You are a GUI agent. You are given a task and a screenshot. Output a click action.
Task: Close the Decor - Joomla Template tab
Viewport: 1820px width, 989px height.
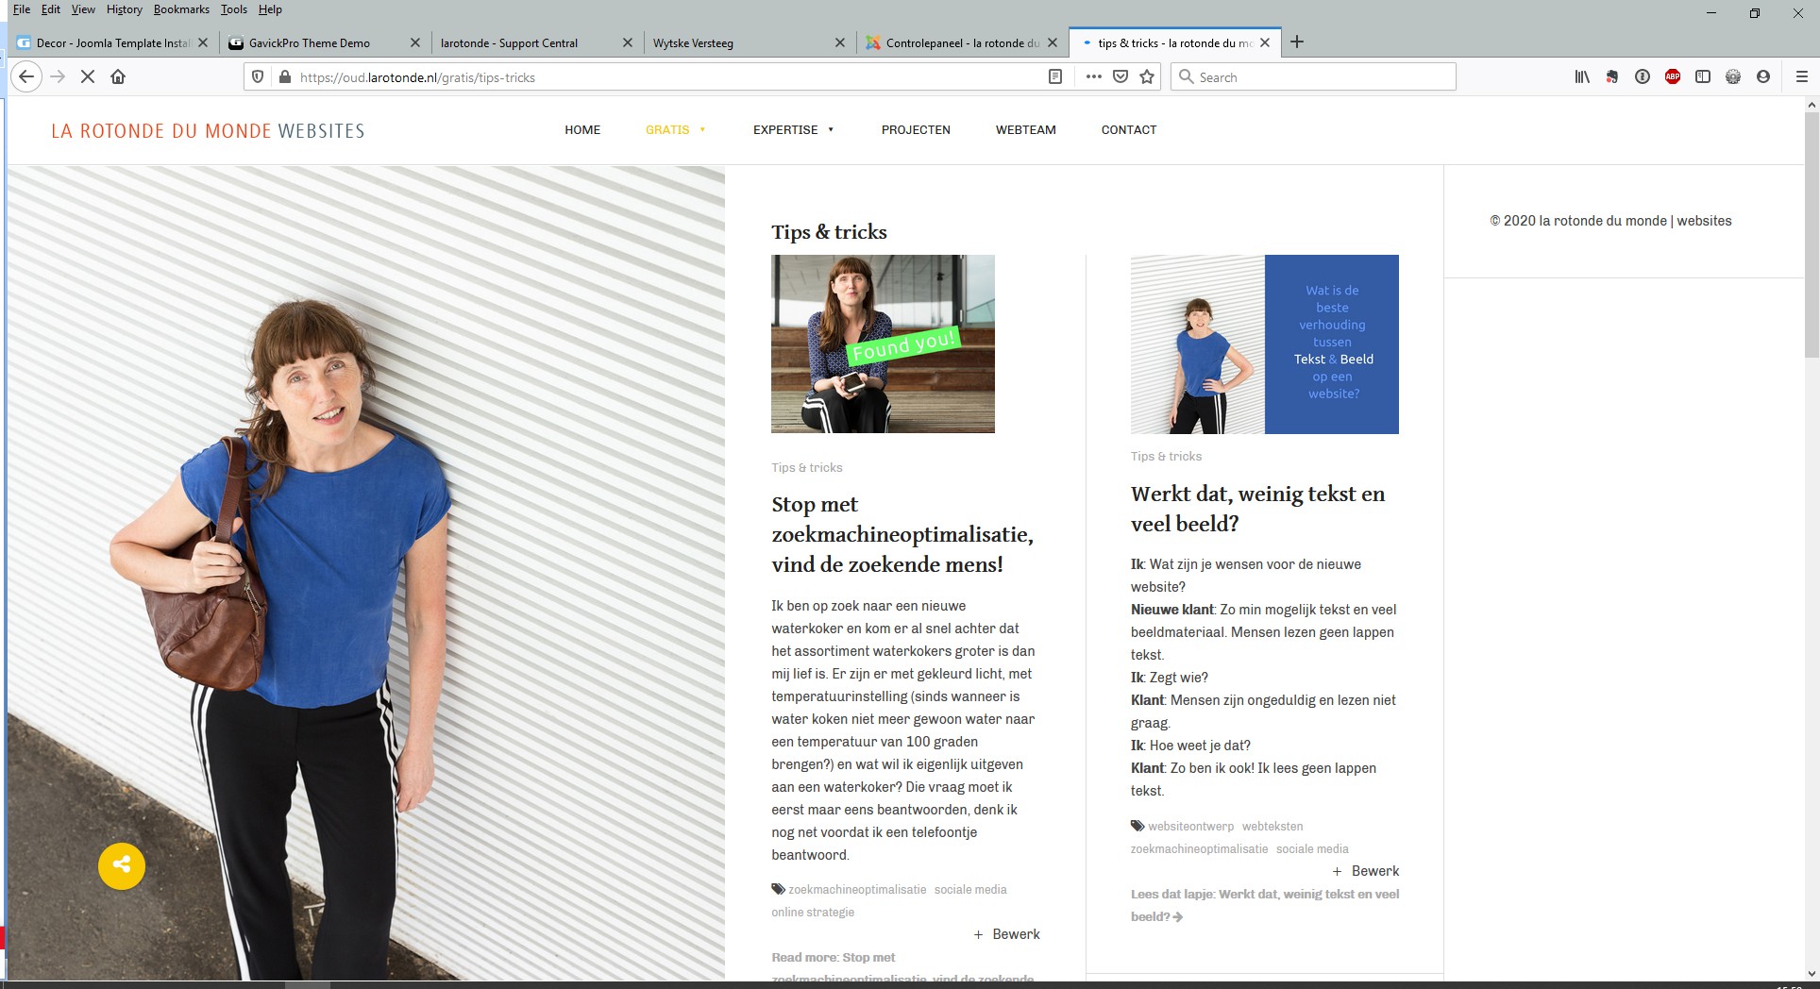[x=203, y=42]
